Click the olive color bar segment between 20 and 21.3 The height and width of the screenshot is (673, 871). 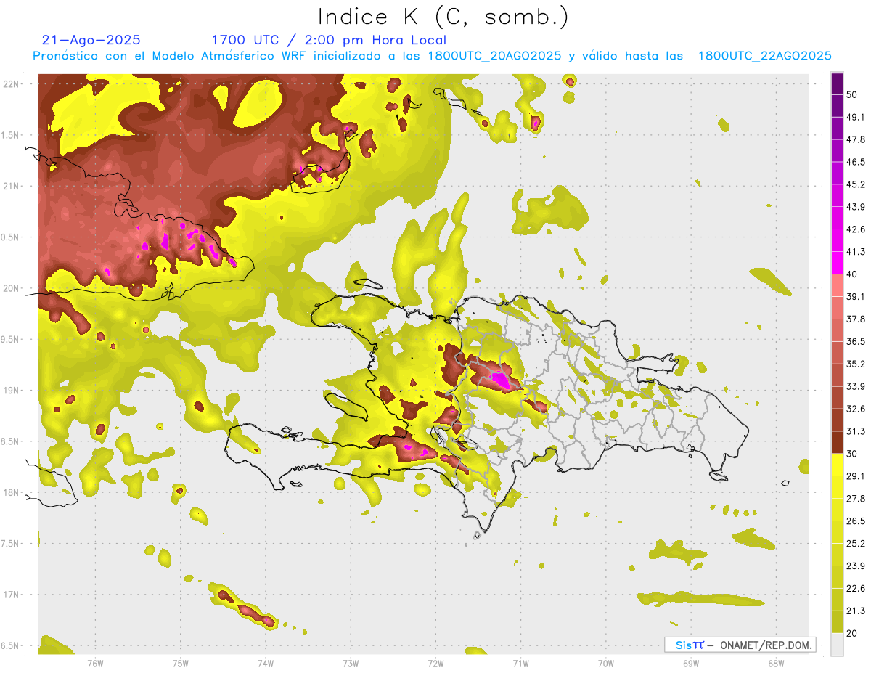pyautogui.click(x=837, y=621)
